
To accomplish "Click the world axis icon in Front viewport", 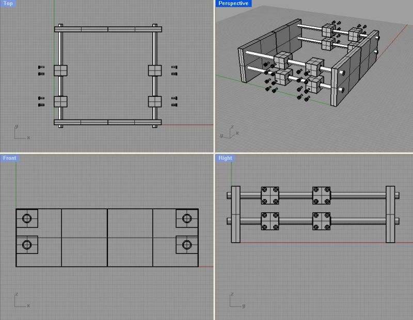I will pyautogui.click(x=20, y=300).
